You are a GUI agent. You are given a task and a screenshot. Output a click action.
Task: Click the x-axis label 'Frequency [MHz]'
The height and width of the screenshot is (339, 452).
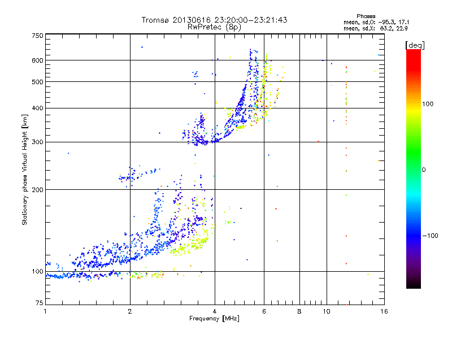pyautogui.click(x=214, y=319)
